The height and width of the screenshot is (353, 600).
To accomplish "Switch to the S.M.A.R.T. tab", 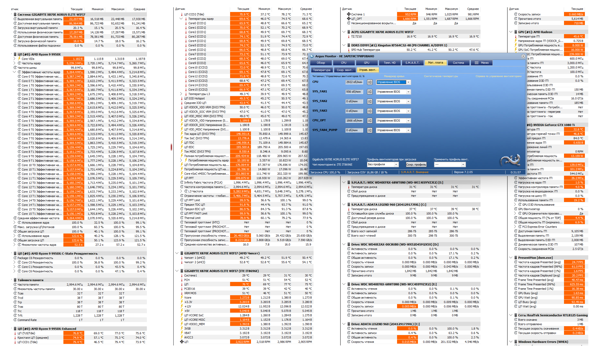I will [x=412, y=63].
